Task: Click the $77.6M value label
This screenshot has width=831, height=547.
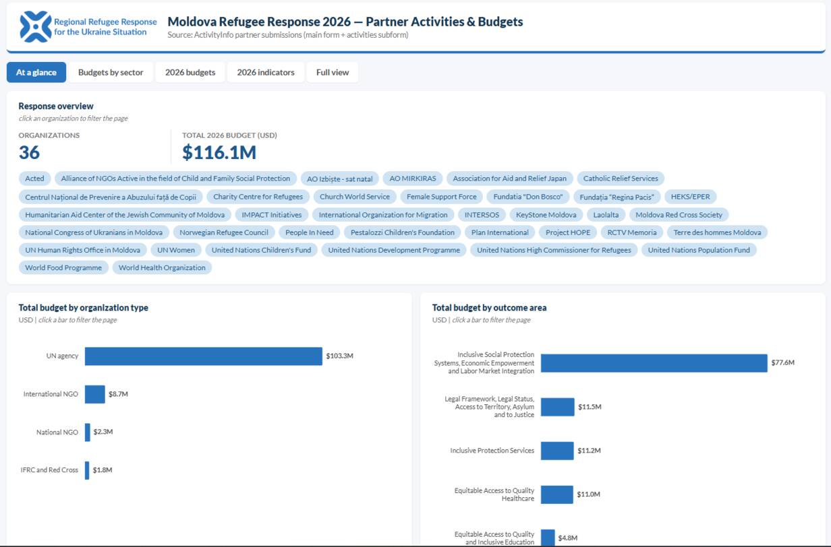Action: pos(783,362)
